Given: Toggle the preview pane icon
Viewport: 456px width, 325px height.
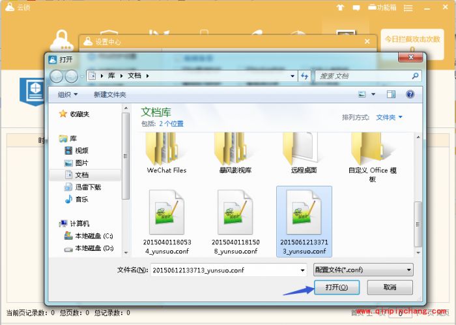Looking at the screenshot, I should point(391,94).
